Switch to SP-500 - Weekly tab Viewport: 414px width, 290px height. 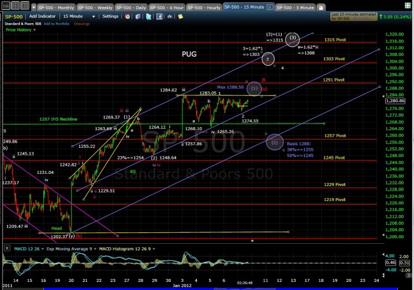95,8
